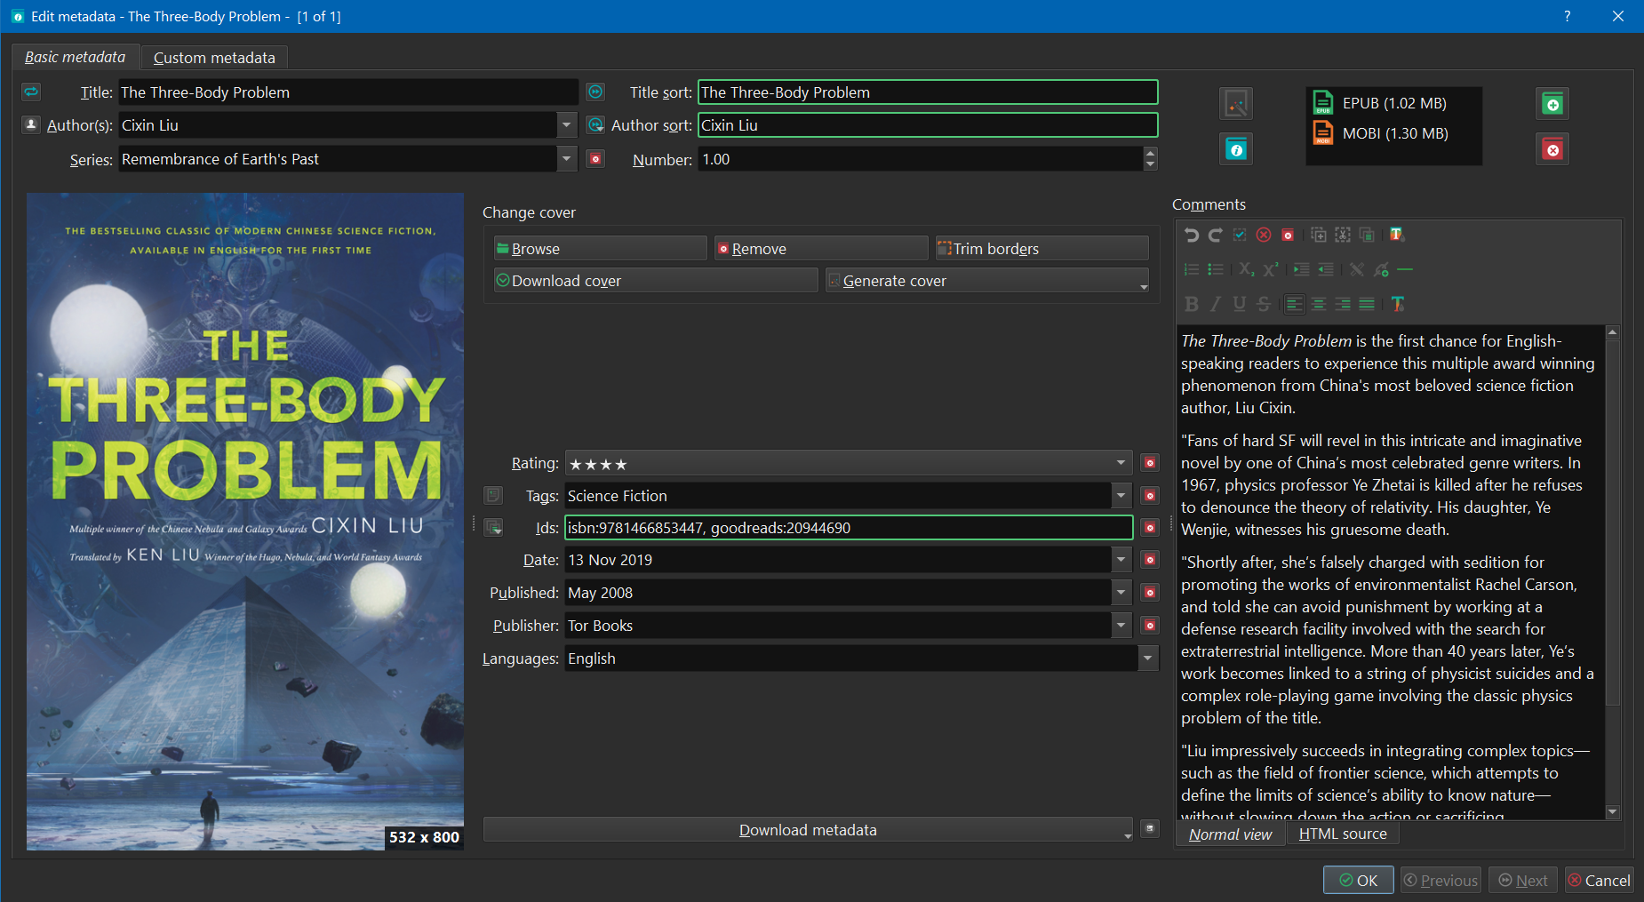1644x902 pixels.
Task: Click the remove format red book icon
Action: click(1552, 149)
